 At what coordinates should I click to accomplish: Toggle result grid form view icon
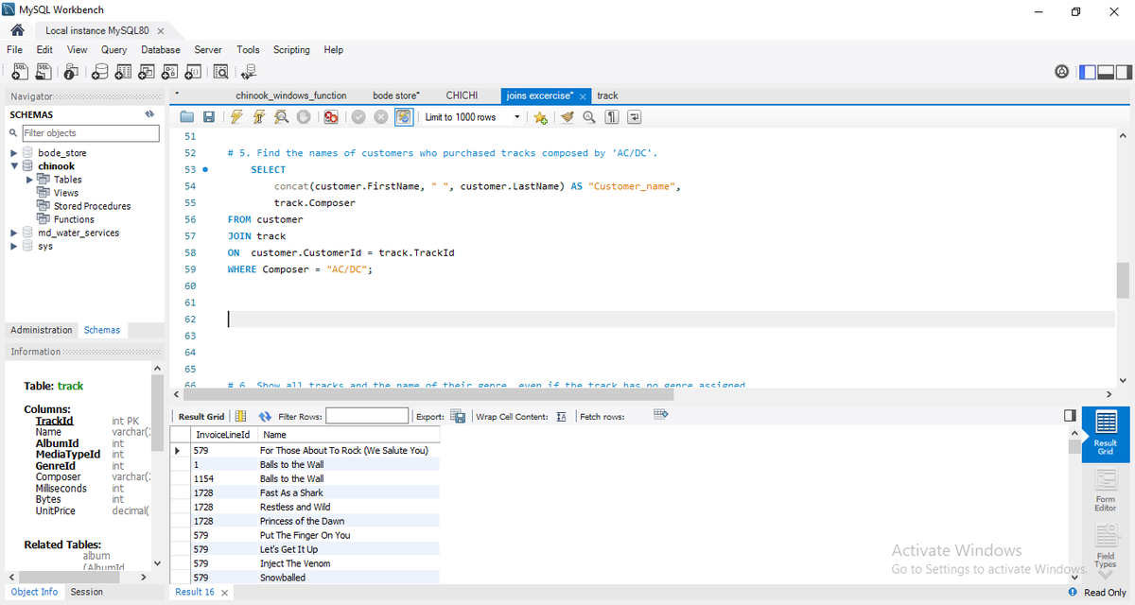240,416
